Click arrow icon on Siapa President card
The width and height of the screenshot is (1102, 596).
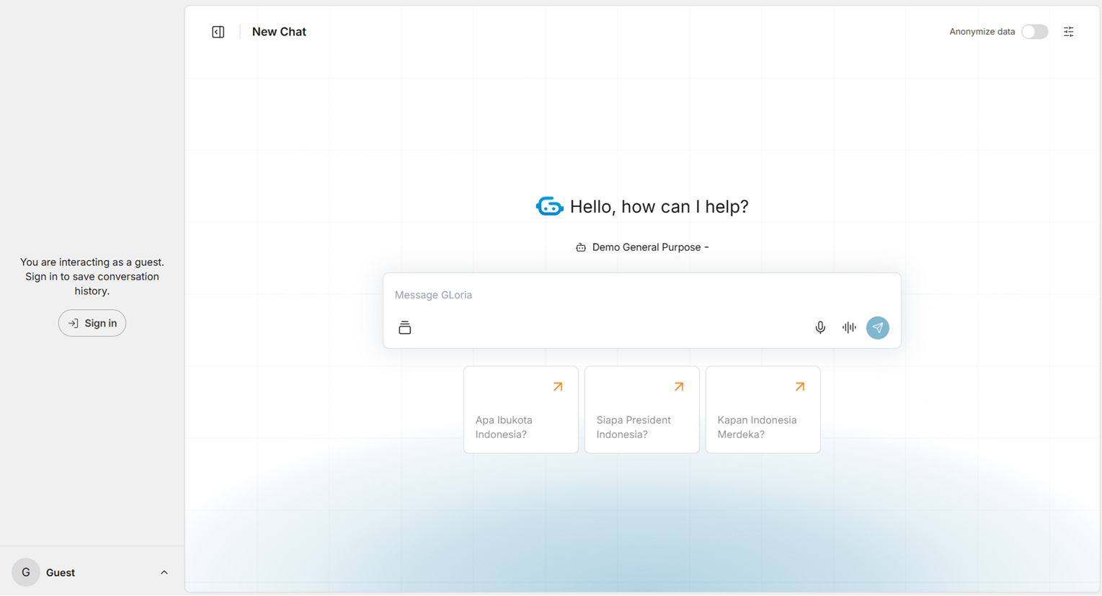[679, 387]
